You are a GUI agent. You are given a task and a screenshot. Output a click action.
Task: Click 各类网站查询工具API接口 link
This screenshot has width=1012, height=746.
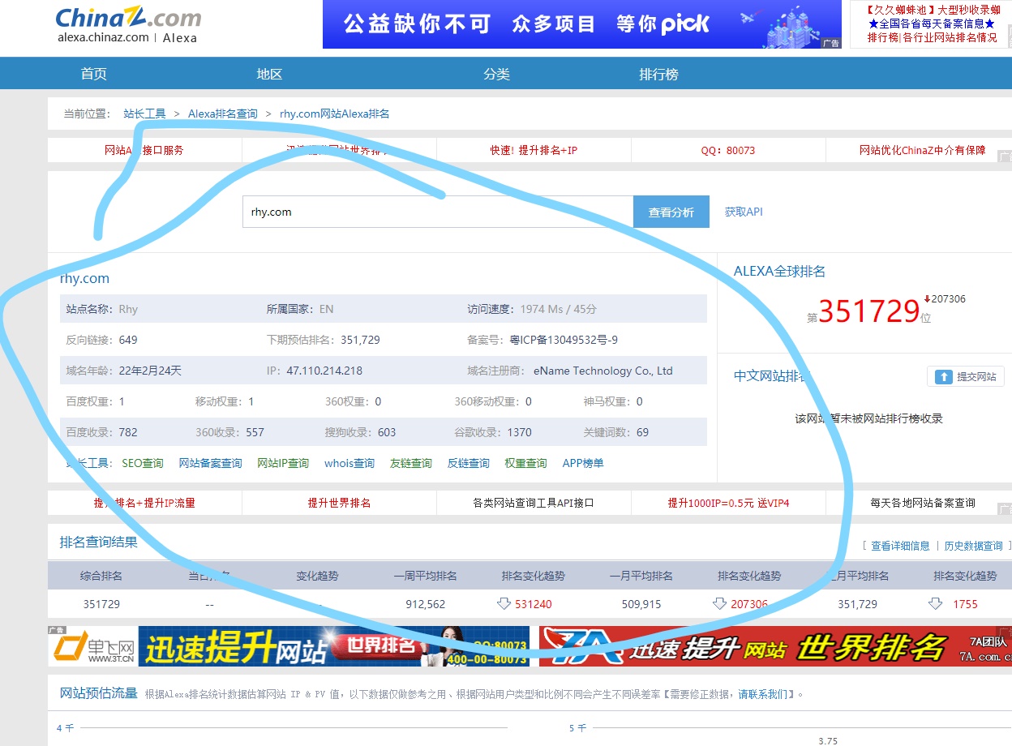click(x=534, y=503)
